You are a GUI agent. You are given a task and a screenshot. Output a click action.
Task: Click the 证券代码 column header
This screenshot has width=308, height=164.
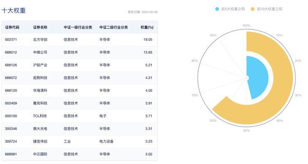click(12, 27)
